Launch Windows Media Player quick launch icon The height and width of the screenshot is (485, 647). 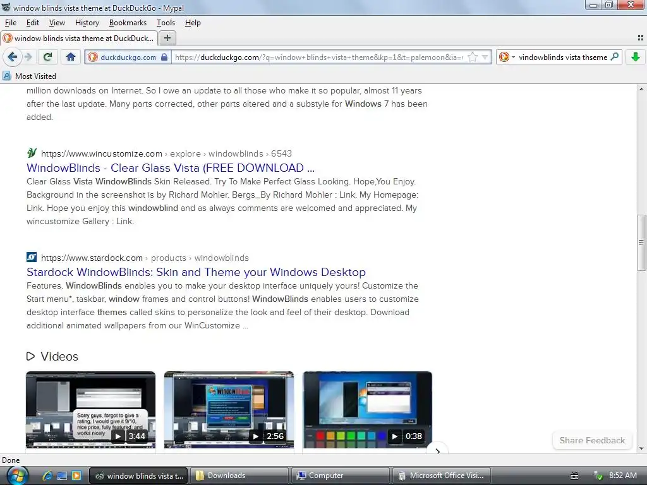point(76,476)
